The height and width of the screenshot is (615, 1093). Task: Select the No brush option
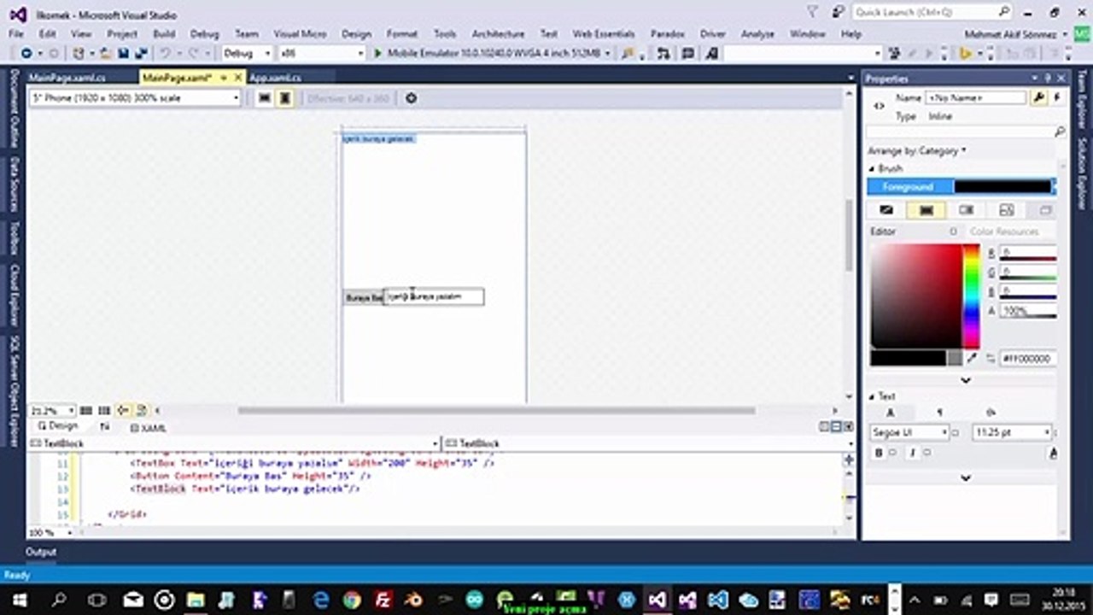click(x=886, y=210)
